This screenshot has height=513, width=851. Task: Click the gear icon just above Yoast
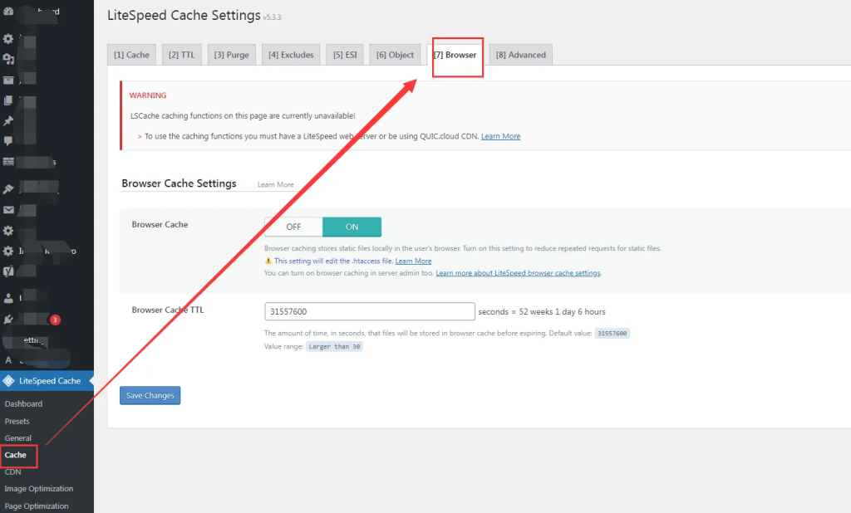click(8, 251)
